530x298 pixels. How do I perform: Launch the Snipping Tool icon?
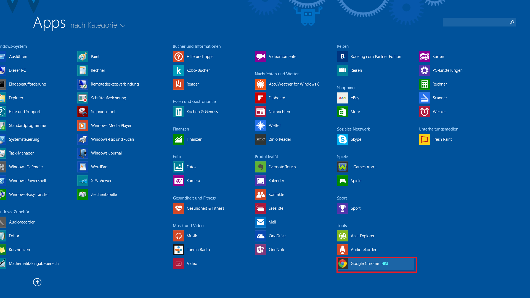pyautogui.click(x=83, y=112)
